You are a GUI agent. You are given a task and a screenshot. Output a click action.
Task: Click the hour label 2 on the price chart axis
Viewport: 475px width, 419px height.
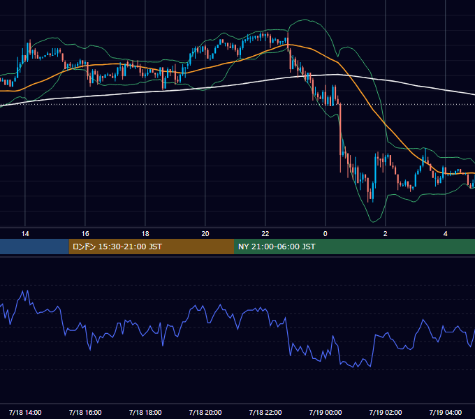pyautogui.click(x=385, y=234)
